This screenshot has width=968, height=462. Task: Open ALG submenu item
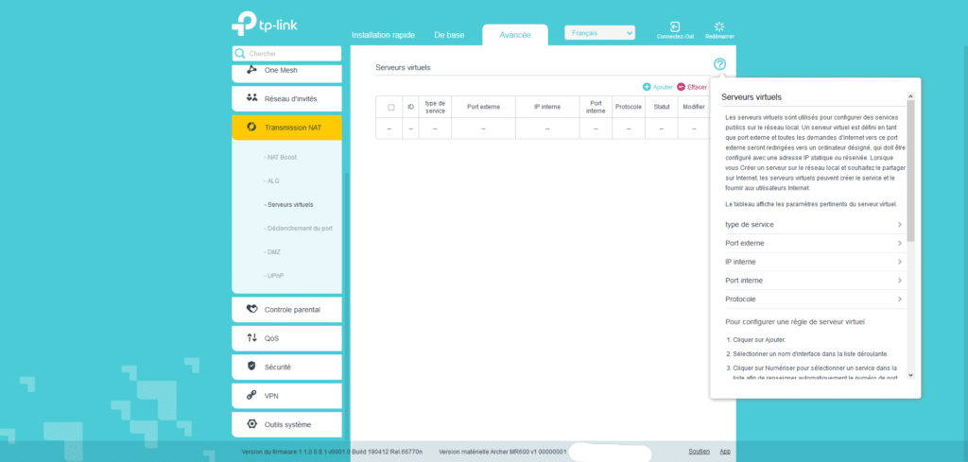point(271,180)
